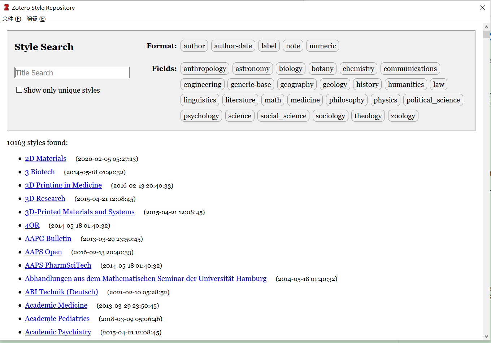The height and width of the screenshot is (343, 491).
Task: Open the Academic Psychiatry style link
Action: [58, 332]
